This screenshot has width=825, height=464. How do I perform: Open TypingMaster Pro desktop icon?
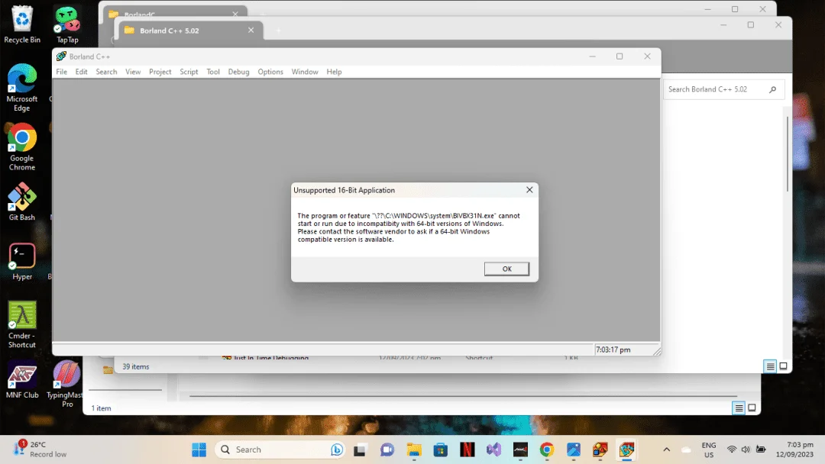click(x=66, y=384)
